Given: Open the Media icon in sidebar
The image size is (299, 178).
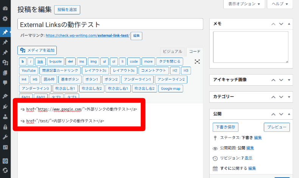Looking at the screenshot, I should point(5,62).
